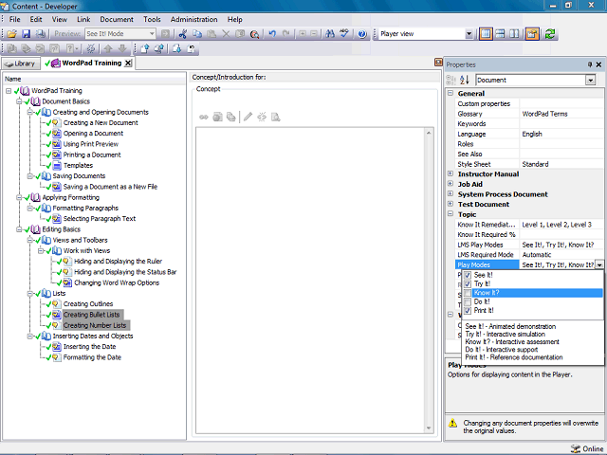This screenshot has width=607, height=455.
Task: Uncheck the See It! play mode
Action: [468, 275]
